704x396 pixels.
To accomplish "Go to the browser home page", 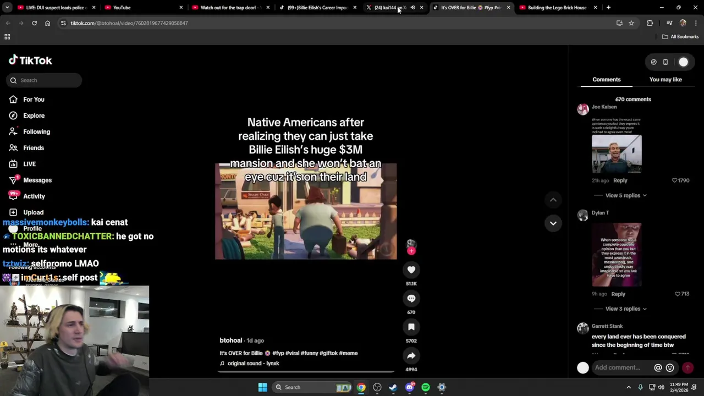I will (x=47, y=23).
